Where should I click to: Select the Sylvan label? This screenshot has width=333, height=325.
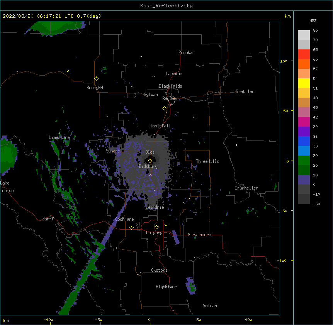click(x=151, y=95)
